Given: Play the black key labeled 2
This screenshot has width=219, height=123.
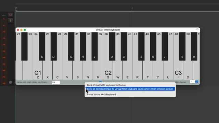Looking at the screenshot, I should (112, 46).
